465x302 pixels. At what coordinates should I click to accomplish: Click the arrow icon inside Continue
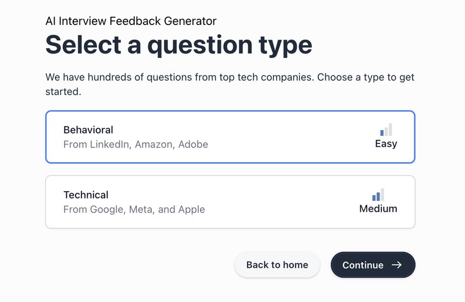(396, 265)
